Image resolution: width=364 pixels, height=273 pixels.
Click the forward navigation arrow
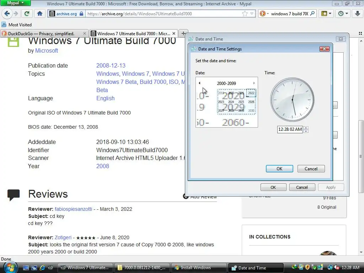click(x=16, y=14)
